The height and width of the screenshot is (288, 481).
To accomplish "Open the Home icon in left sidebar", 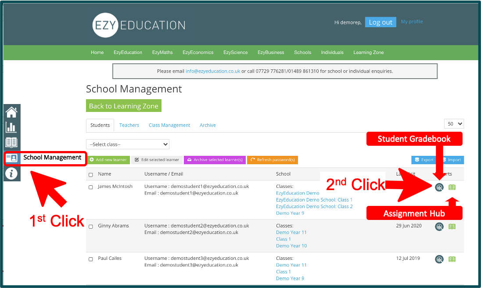I will 11,112.
